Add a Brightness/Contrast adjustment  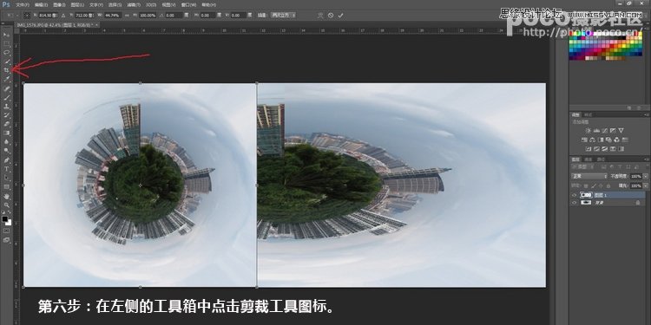pyautogui.click(x=588, y=131)
